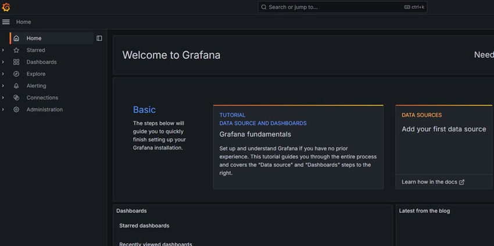This screenshot has width=494, height=246.
Task: Toggle the hamburger menu button
Action: pos(6,22)
